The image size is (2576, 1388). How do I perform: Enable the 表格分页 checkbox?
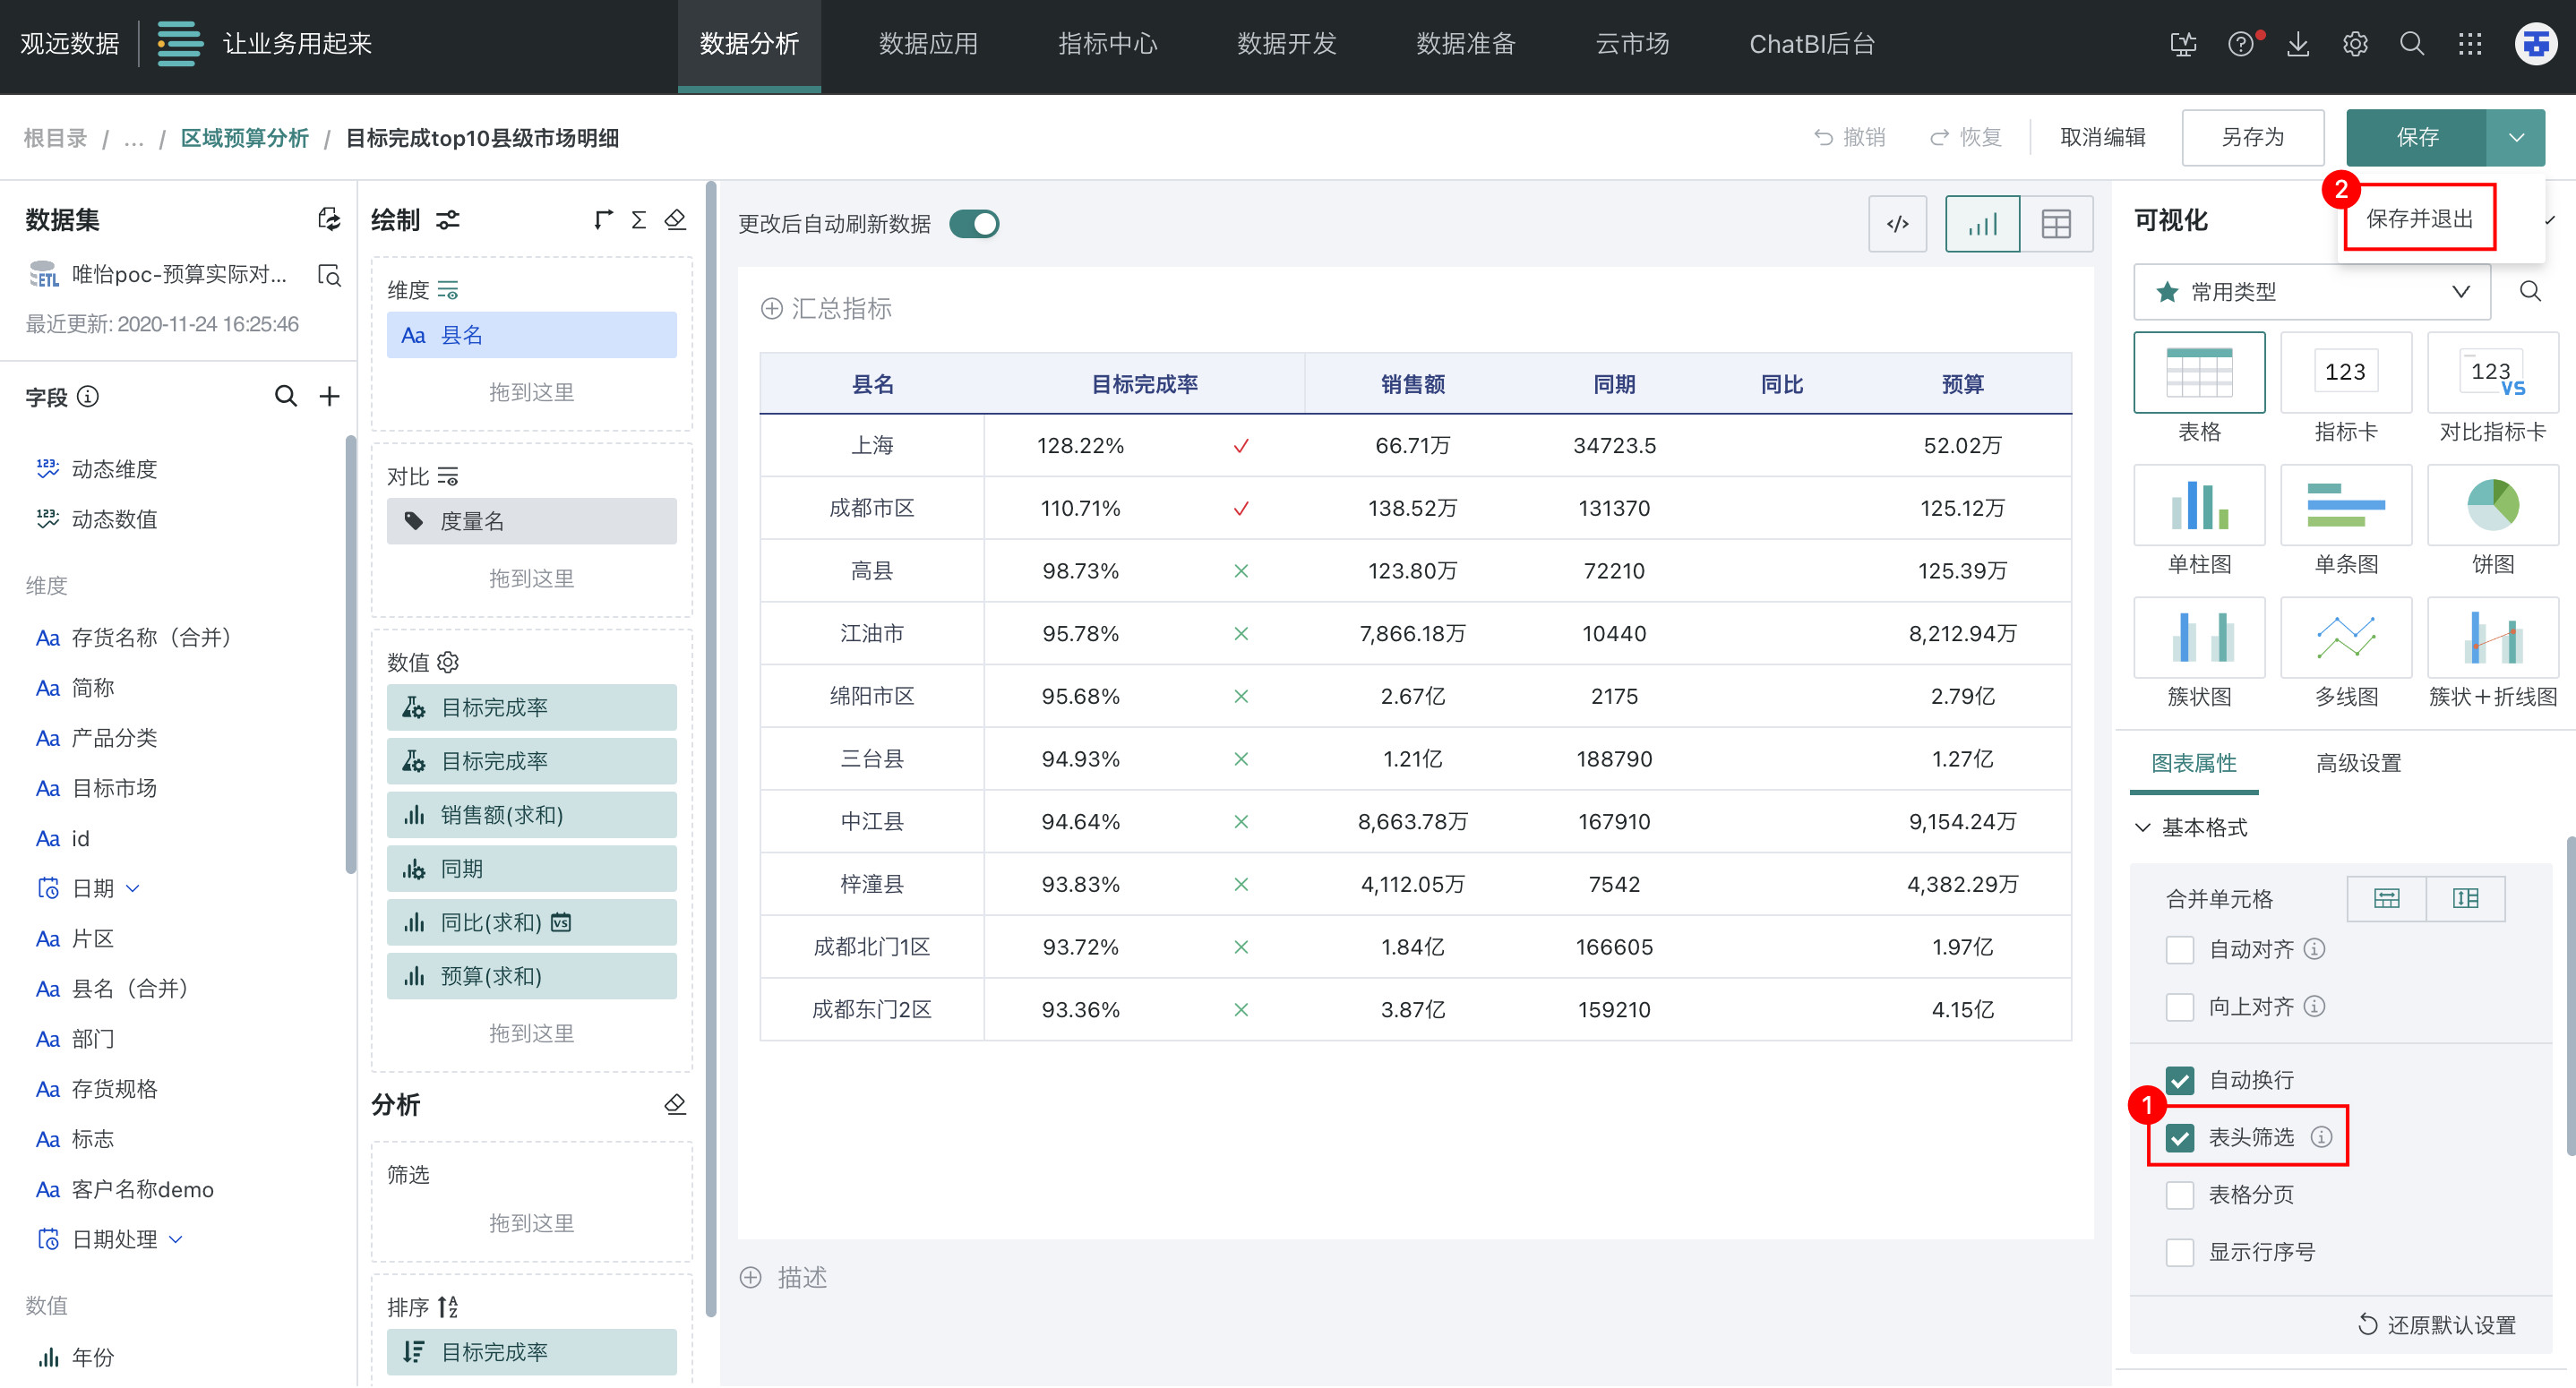point(2180,1195)
